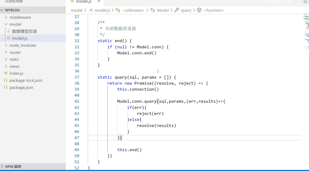
Task: Click the model.js breadcrumb item
Action: pyautogui.click(x=102, y=10)
